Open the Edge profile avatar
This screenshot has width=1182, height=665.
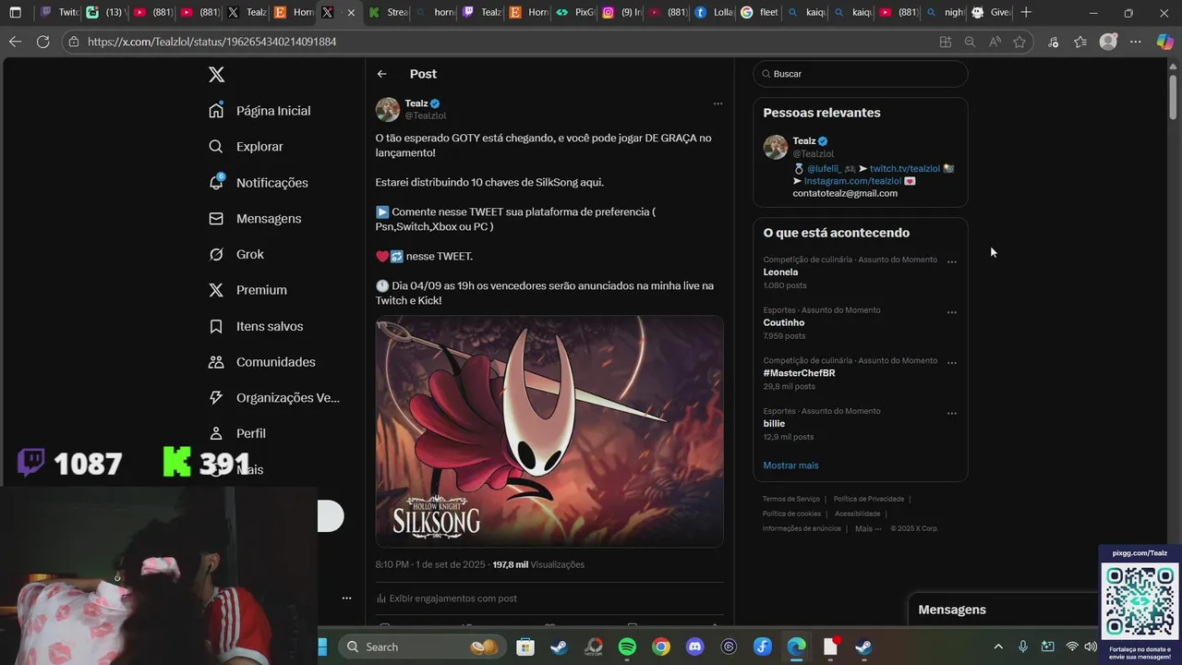coord(1108,42)
